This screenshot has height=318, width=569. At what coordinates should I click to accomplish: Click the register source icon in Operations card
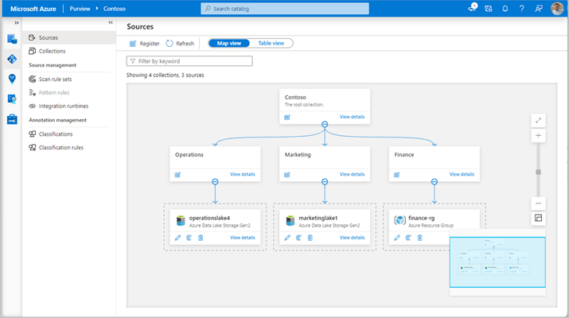(177, 175)
